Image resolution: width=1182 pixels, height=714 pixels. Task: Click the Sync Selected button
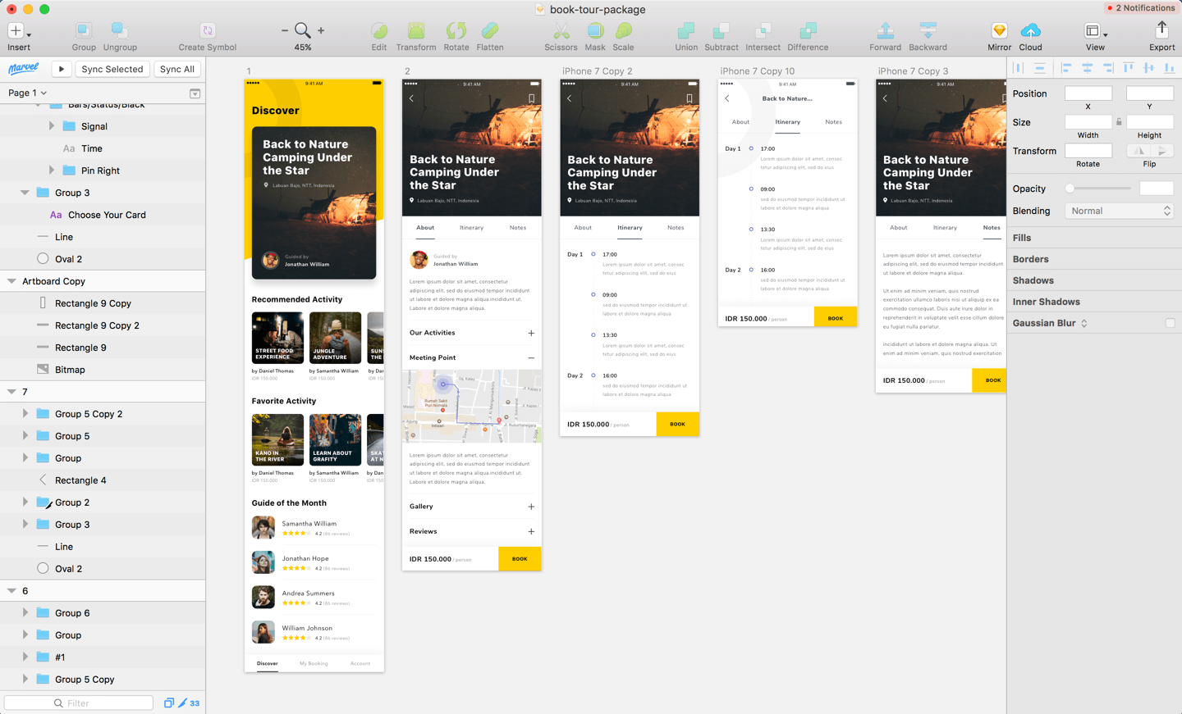[x=112, y=69]
